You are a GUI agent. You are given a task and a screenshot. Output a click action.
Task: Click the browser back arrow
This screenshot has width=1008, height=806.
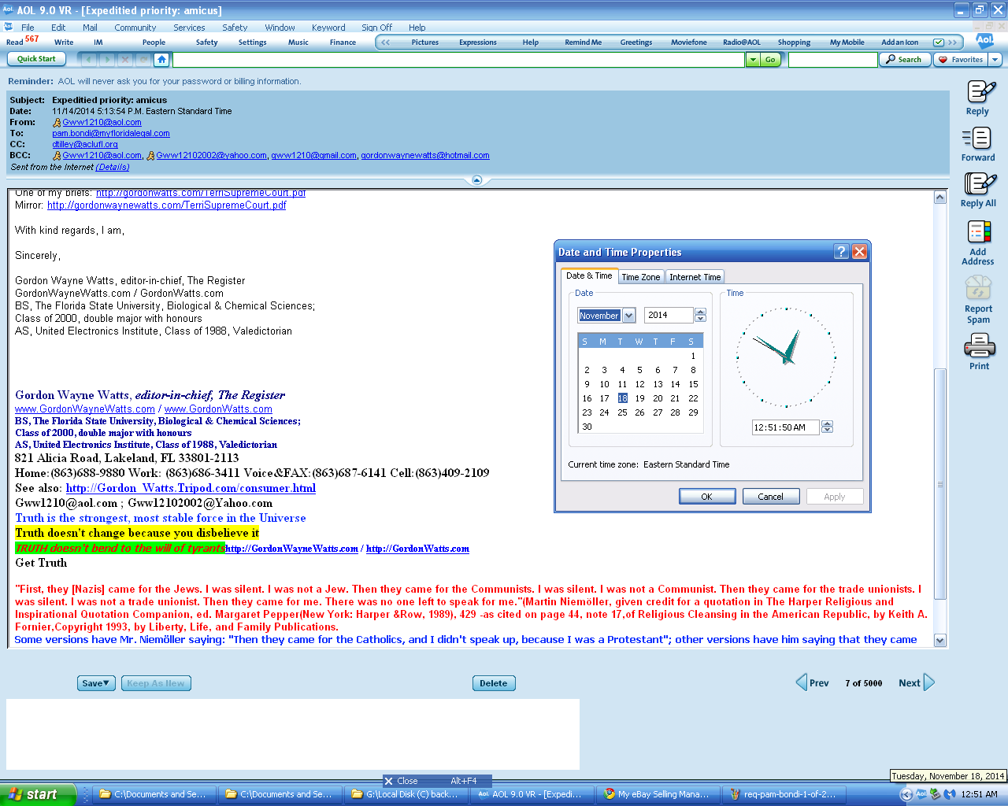tap(89, 59)
